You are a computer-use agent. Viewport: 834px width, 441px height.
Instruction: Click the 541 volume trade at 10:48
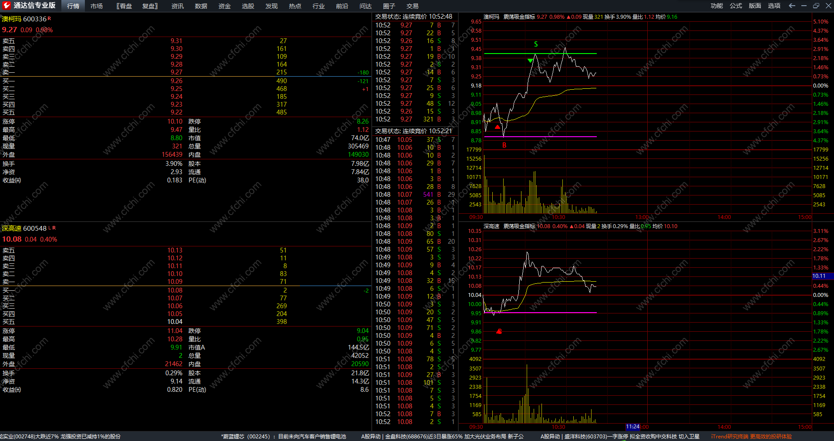tap(428, 195)
